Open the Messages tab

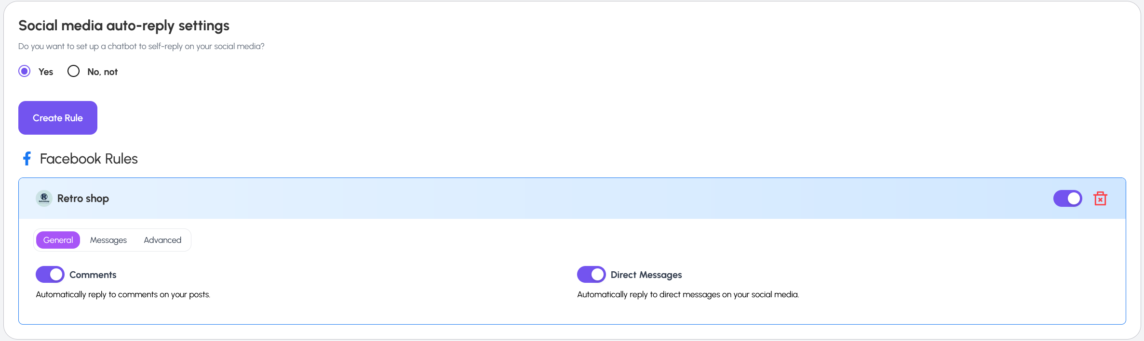tap(108, 240)
